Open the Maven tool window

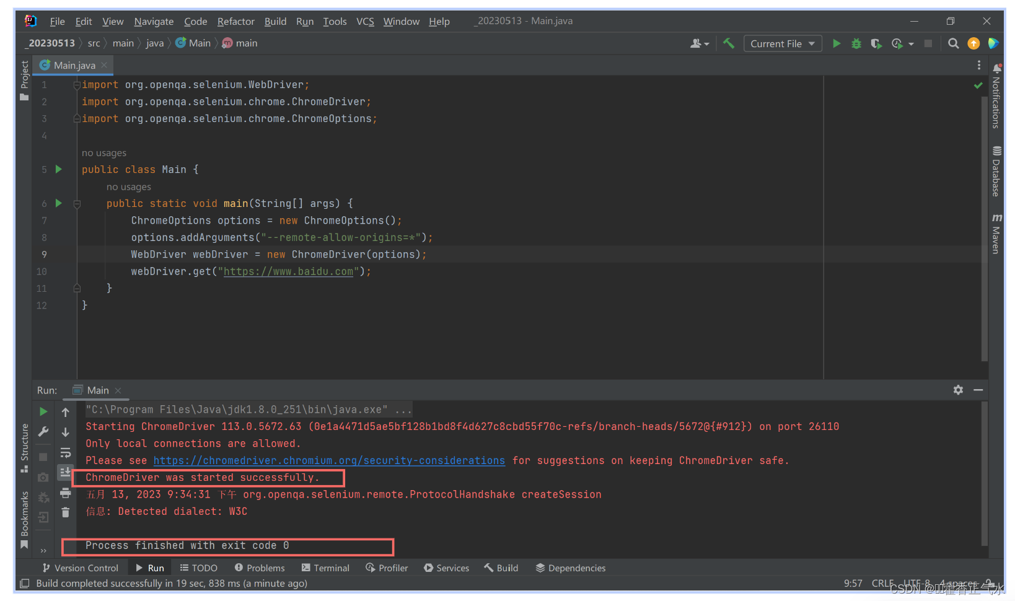[x=997, y=235]
